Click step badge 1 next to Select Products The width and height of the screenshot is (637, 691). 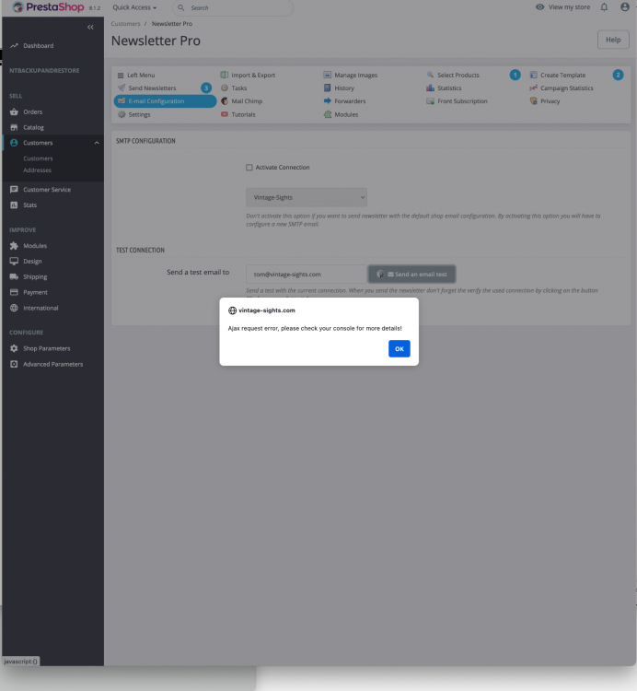click(515, 75)
